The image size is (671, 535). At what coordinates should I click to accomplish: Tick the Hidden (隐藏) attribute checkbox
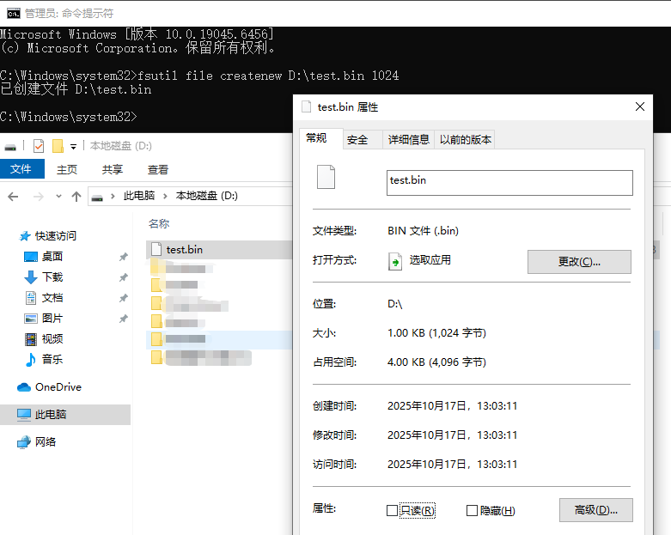(472, 511)
